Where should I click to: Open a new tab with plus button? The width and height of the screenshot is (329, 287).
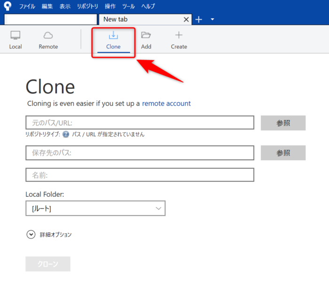pyautogui.click(x=199, y=19)
